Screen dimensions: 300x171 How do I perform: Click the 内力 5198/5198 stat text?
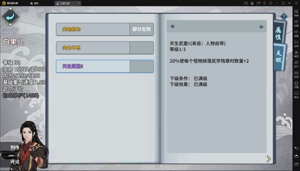pos(21,76)
